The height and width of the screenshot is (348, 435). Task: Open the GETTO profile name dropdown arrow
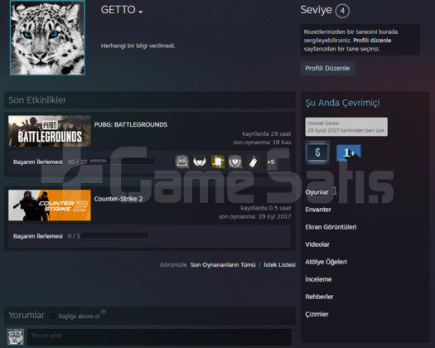click(x=140, y=12)
